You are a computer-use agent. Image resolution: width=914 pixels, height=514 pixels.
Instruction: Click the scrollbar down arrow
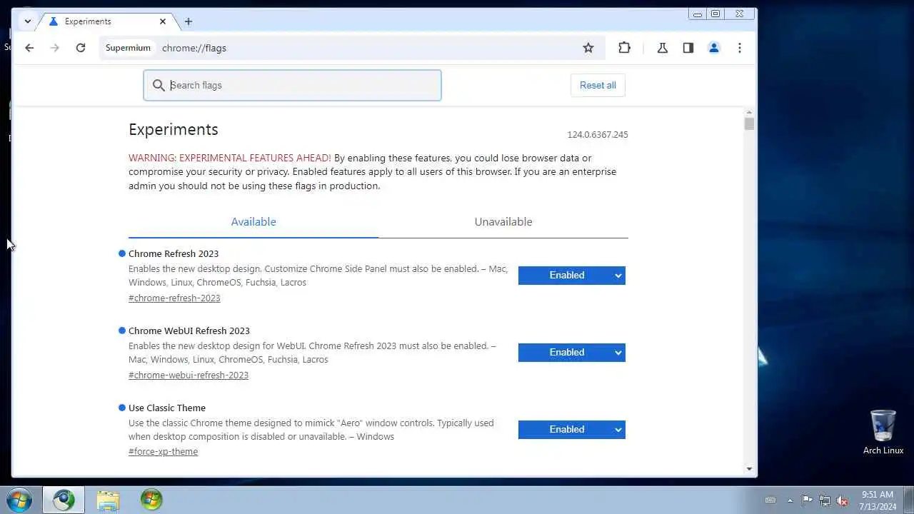[x=749, y=469]
